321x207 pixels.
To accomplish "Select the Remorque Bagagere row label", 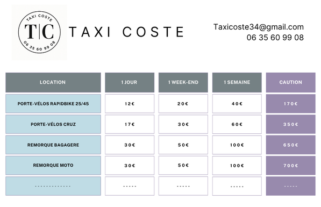I will [x=53, y=145].
